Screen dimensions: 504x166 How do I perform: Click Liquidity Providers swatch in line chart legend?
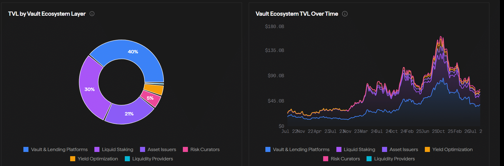click(369, 159)
